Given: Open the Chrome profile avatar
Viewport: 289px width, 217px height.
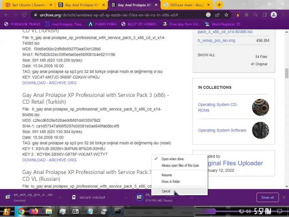Looking at the screenshot, I should pos(274,15).
